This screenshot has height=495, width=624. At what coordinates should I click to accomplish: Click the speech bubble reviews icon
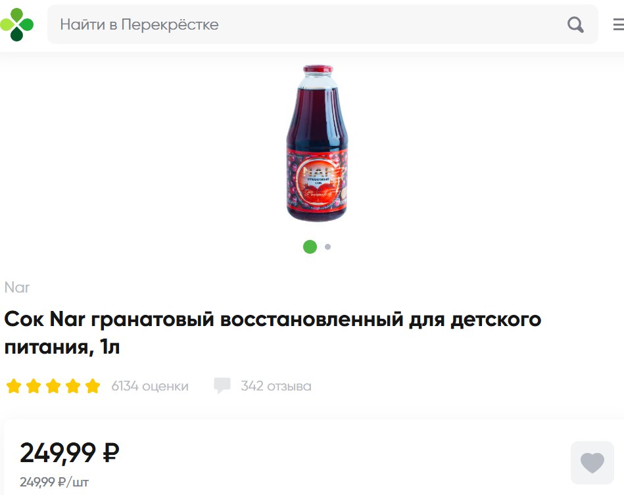[222, 386]
